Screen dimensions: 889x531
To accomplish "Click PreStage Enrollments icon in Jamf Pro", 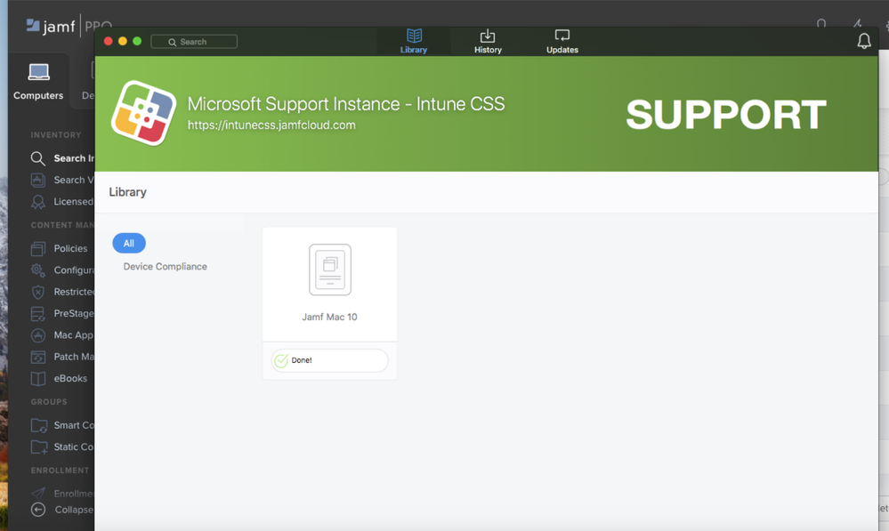I will (x=38, y=313).
